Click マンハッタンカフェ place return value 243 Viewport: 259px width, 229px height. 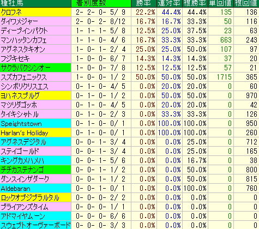pos(252,40)
